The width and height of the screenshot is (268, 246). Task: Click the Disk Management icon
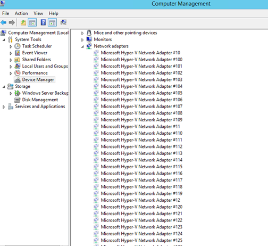pos(18,100)
